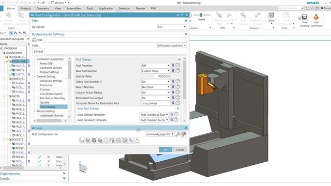
Task: Click the help icon for Template Name for Redundant Tool
Action: click(x=178, y=103)
